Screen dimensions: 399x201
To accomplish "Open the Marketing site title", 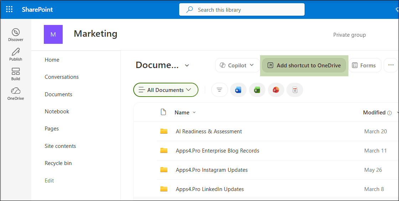I will pyautogui.click(x=95, y=33).
